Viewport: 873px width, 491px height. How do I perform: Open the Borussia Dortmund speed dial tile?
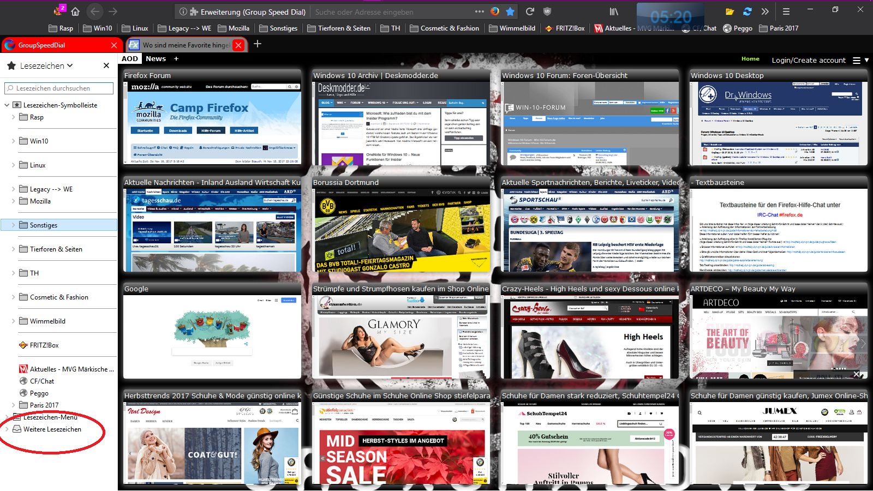tap(401, 224)
